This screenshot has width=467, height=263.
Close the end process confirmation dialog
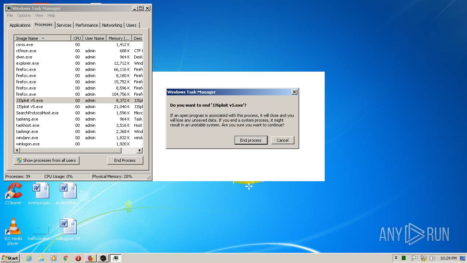pos(294,92)
